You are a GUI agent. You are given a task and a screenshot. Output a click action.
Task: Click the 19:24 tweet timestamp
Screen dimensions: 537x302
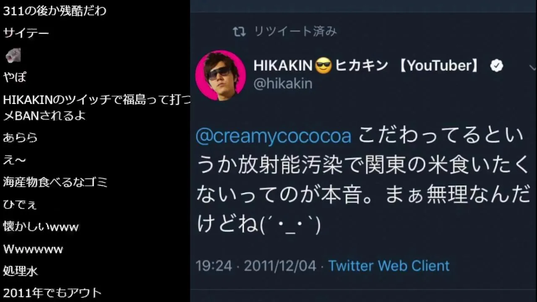214,266
